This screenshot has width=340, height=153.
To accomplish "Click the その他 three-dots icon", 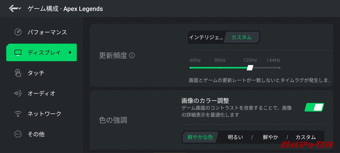I will point(18,134).
